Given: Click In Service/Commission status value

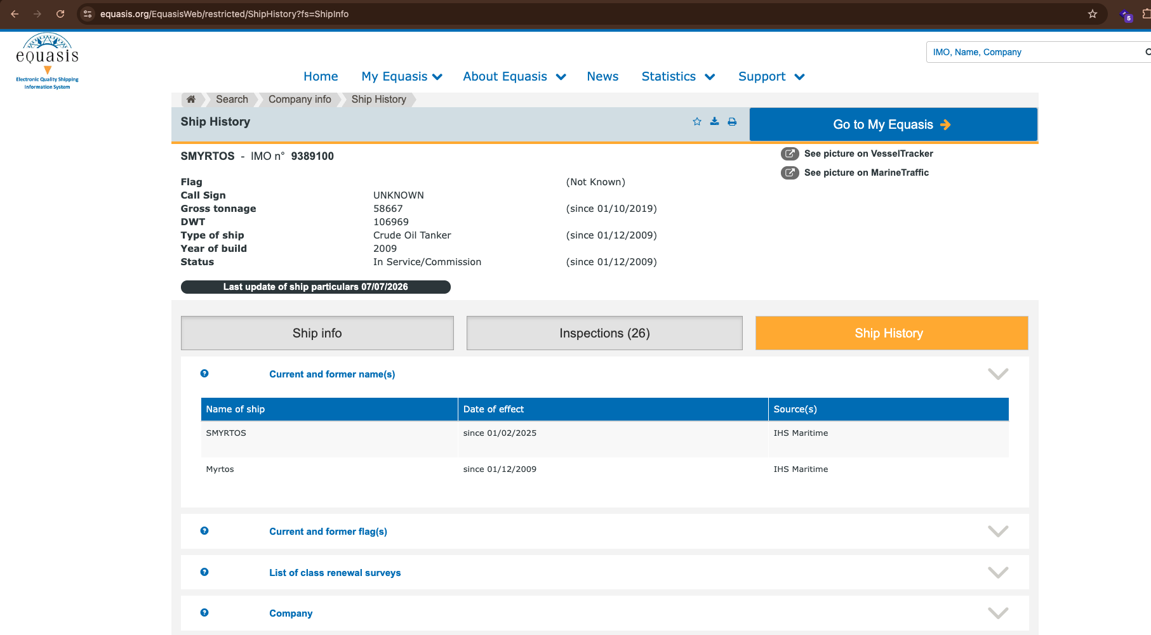Looking at the screenshot, I should coord(427,262).
